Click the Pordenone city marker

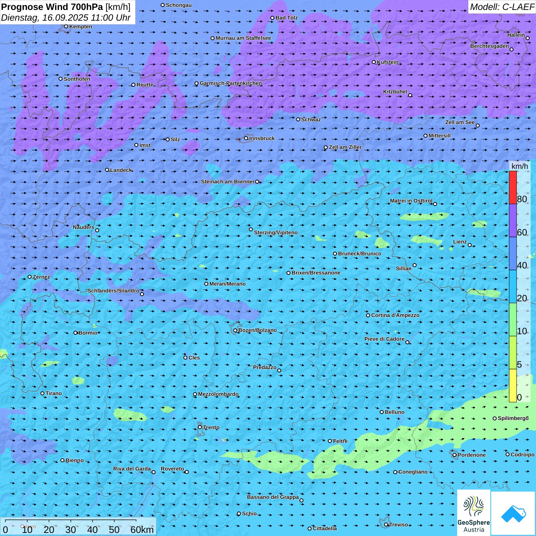coord(454,455)
